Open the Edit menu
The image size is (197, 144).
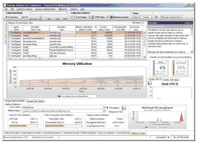pos(12,9)
